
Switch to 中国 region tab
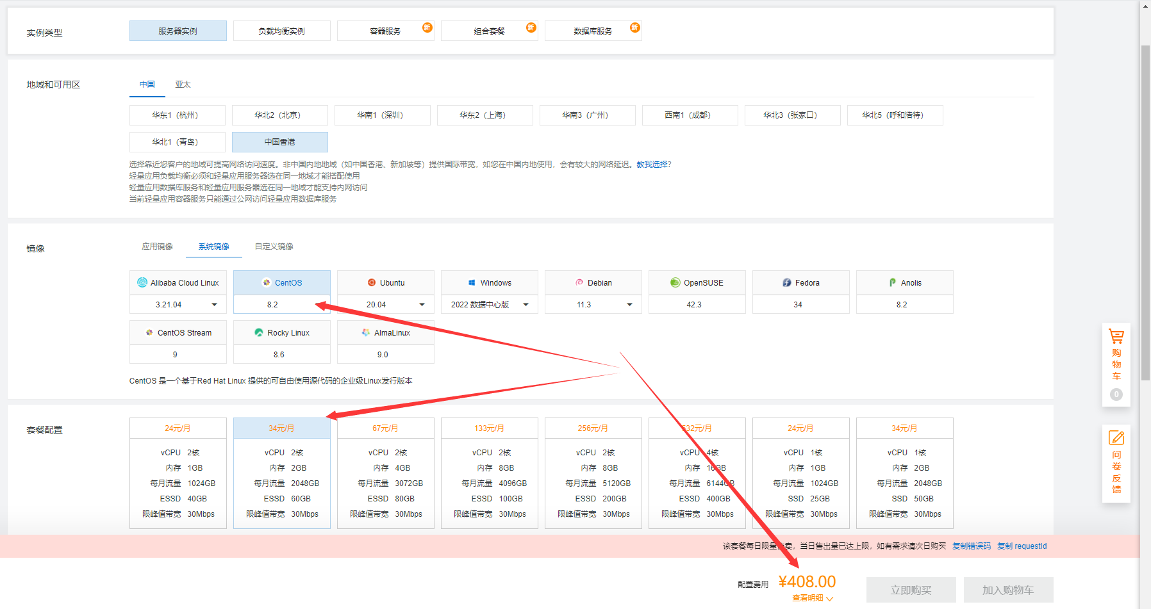(x=147, y=85)
